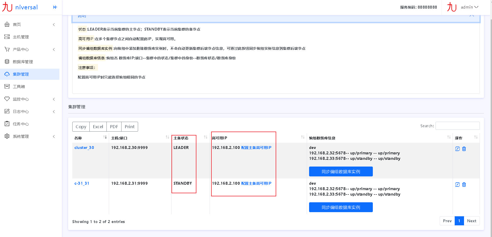Collapse the description panel with the chevron
This screenshot has width=492, height=237.
point(472,16)
